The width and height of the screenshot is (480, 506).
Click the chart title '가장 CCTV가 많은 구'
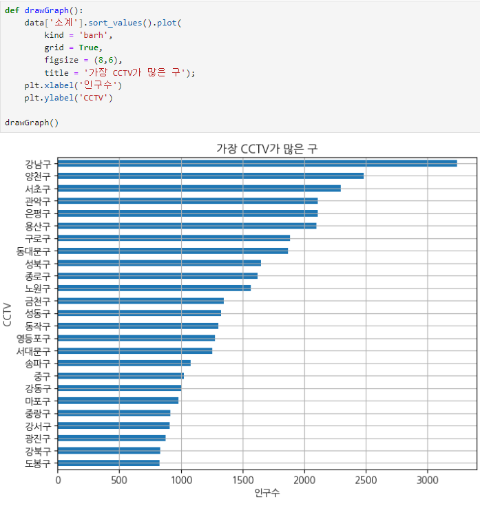click(267, 149)
